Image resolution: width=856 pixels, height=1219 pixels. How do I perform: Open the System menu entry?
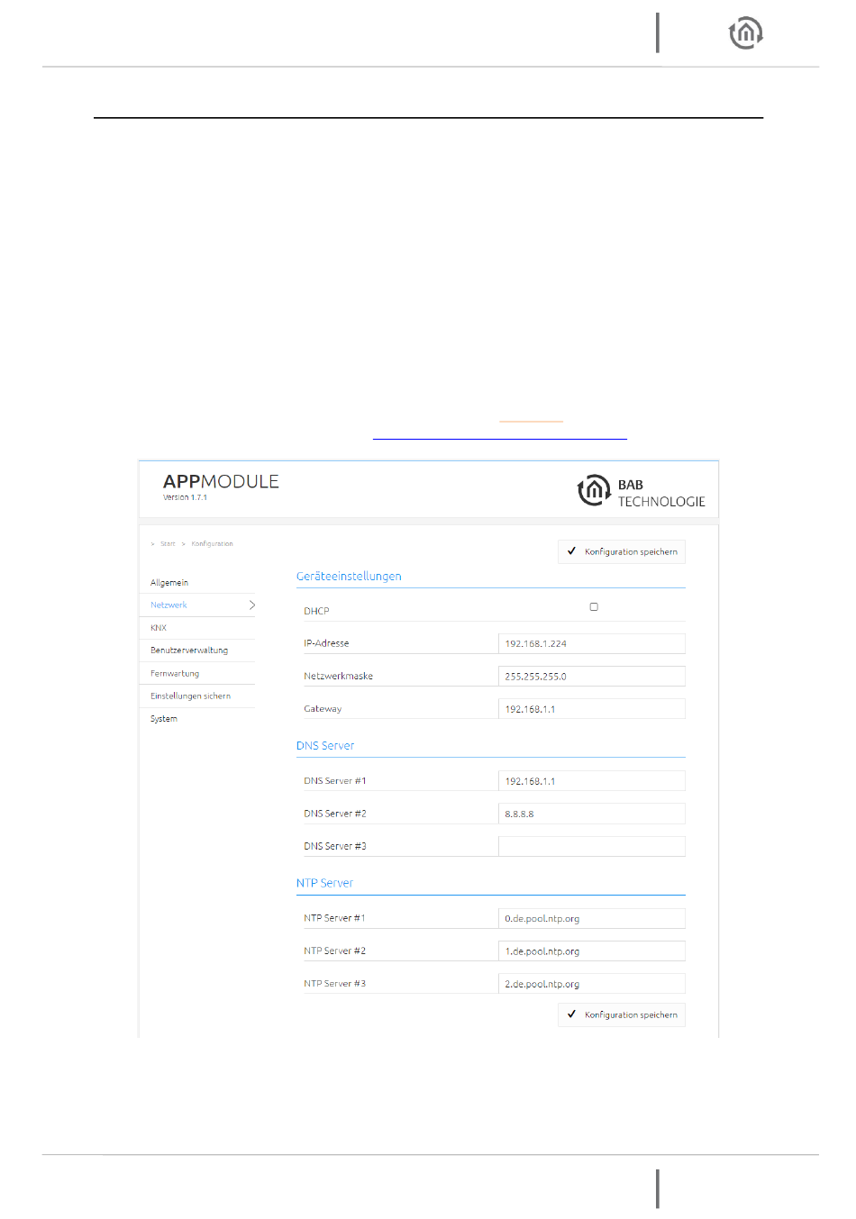(164, 719)
